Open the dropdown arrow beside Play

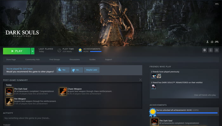[33, 51]
